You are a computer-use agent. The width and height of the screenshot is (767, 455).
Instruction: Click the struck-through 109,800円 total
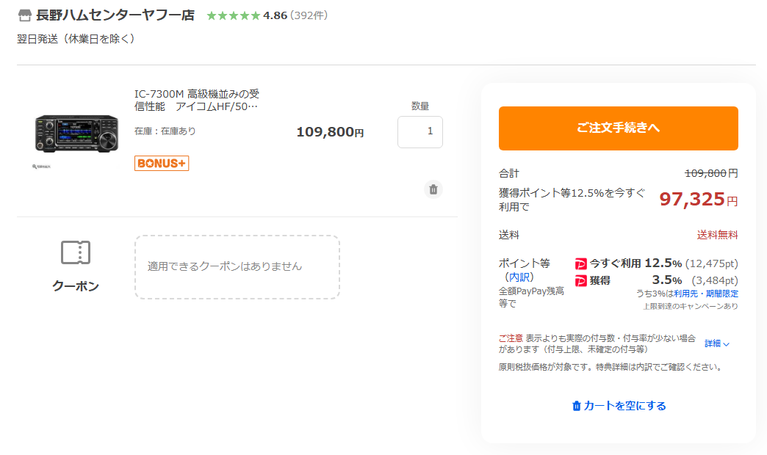(711, 173)
